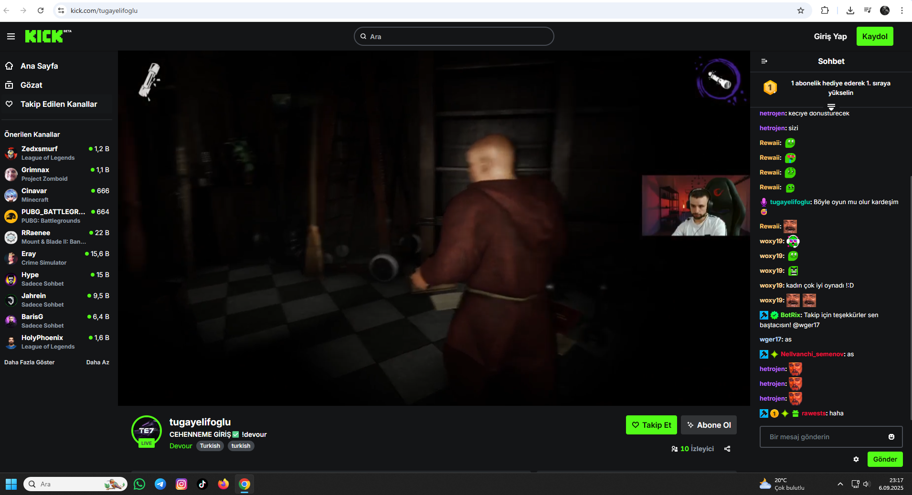Screen dimensions: 912x495
Task: Open chat settings gear
Action: coord(856,459)
